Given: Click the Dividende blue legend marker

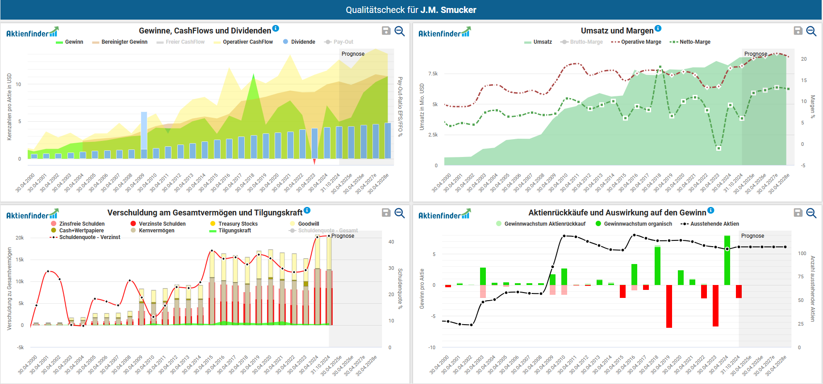Looking at the screenshot, I should click(286, 42).
